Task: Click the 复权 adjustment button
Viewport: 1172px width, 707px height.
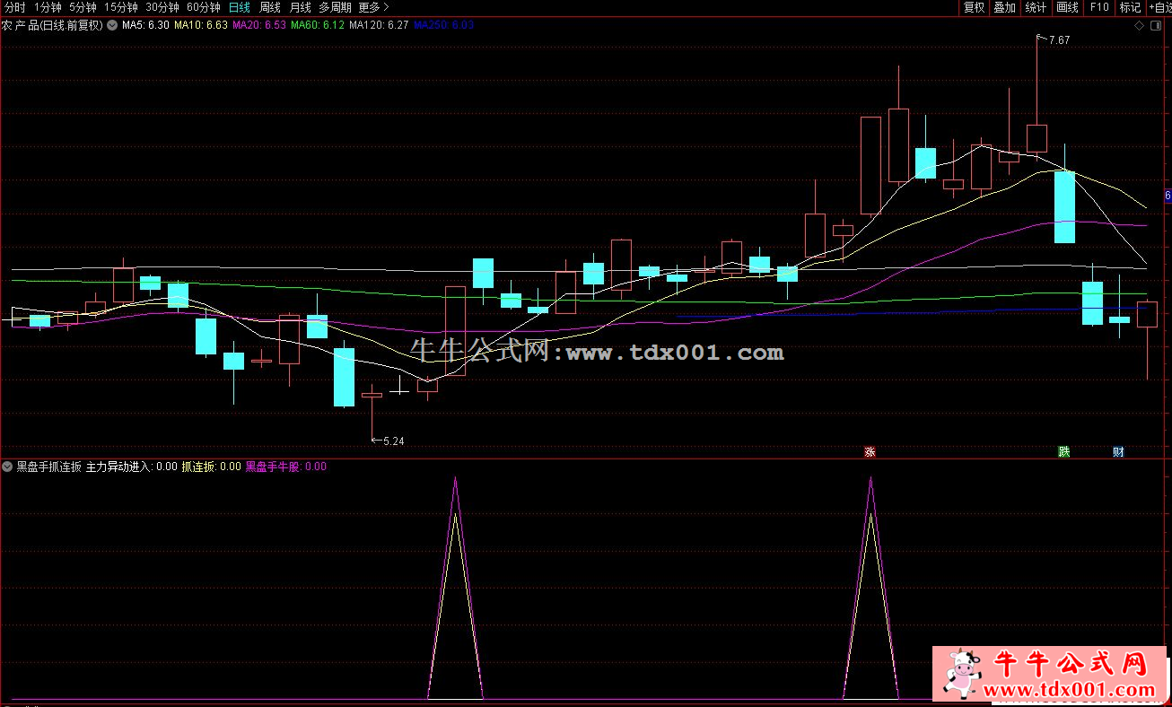Action: (974, 7)
